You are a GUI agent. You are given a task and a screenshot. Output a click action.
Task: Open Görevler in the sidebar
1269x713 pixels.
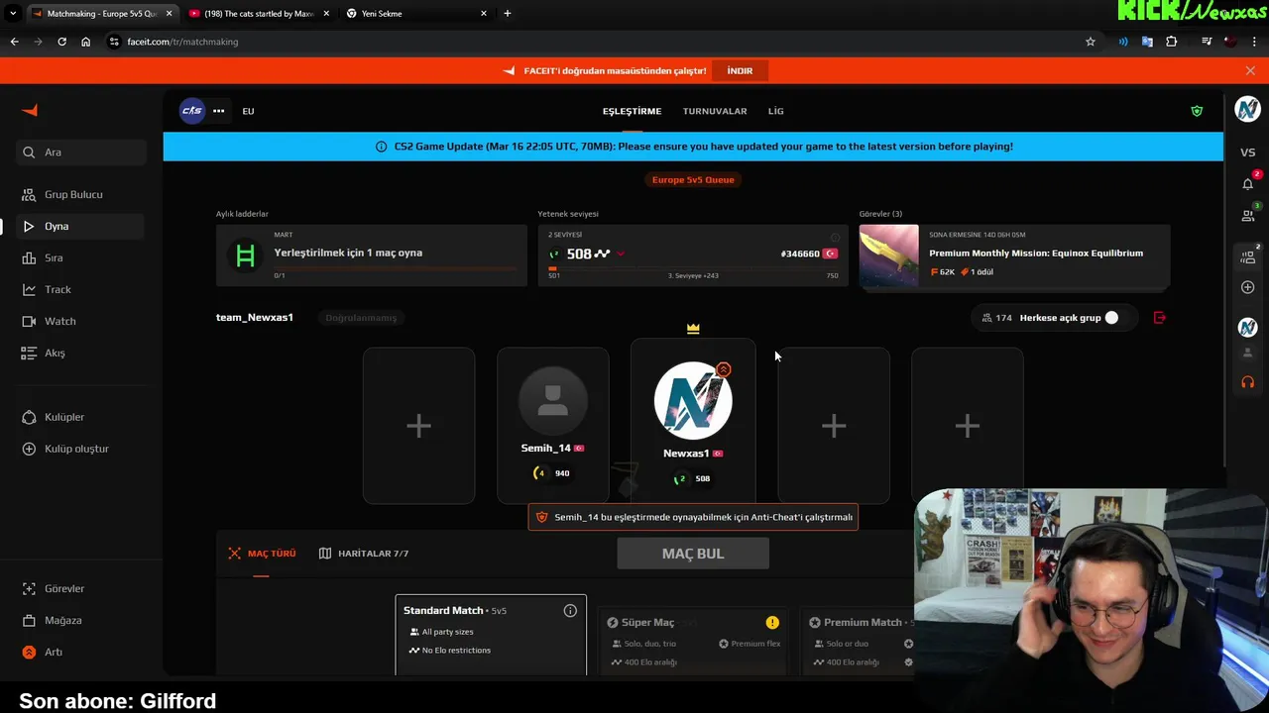point(81,588)
